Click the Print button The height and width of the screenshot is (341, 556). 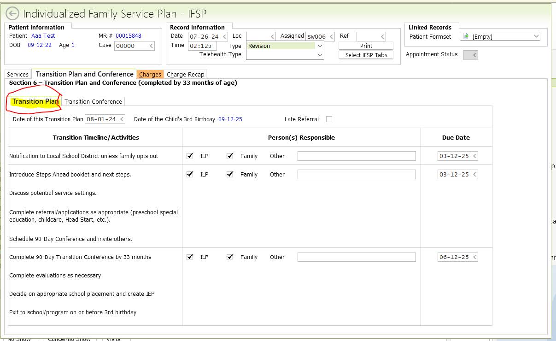[x=366, y=46]
